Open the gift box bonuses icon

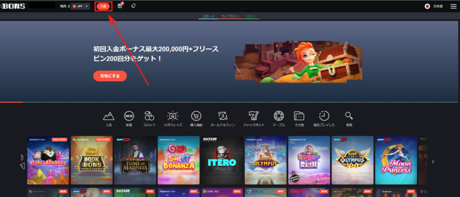click(x=120, y=6)
